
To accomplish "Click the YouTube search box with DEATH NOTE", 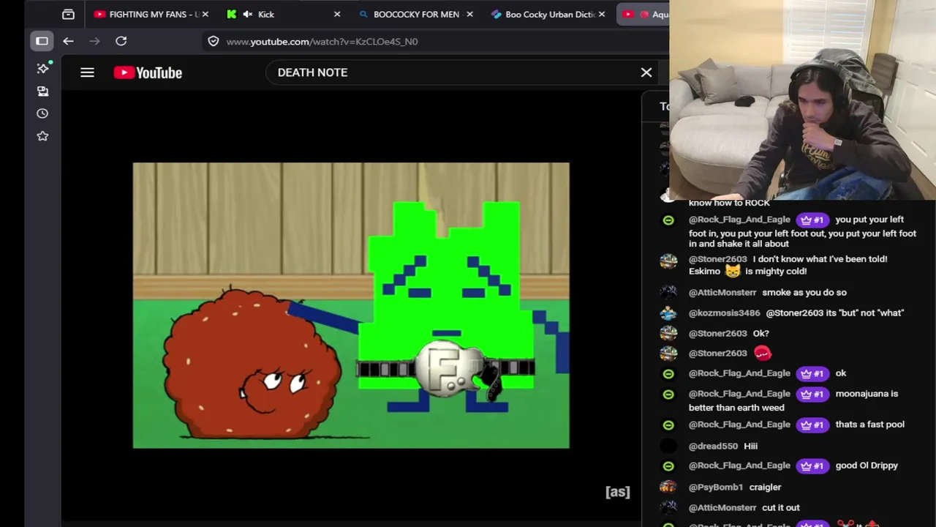I will pos(452,72).
